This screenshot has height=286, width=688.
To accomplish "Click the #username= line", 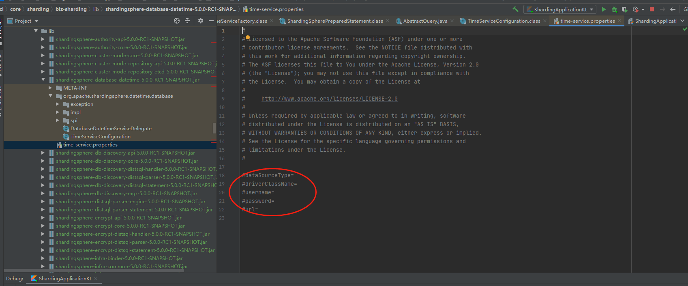I will click(x=258, y=192).
